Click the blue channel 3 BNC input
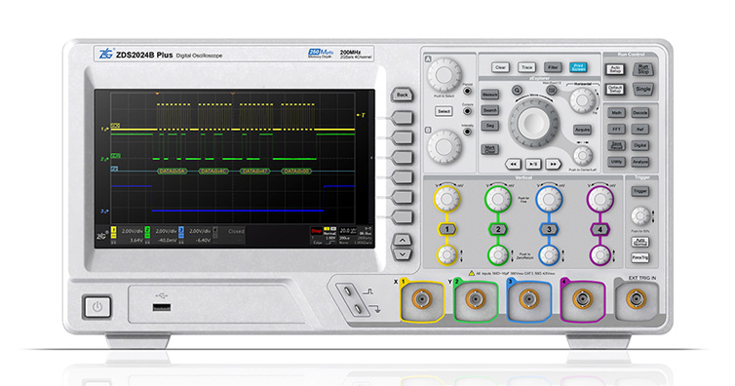The image size is (735, 386). [x=528, y=300]
